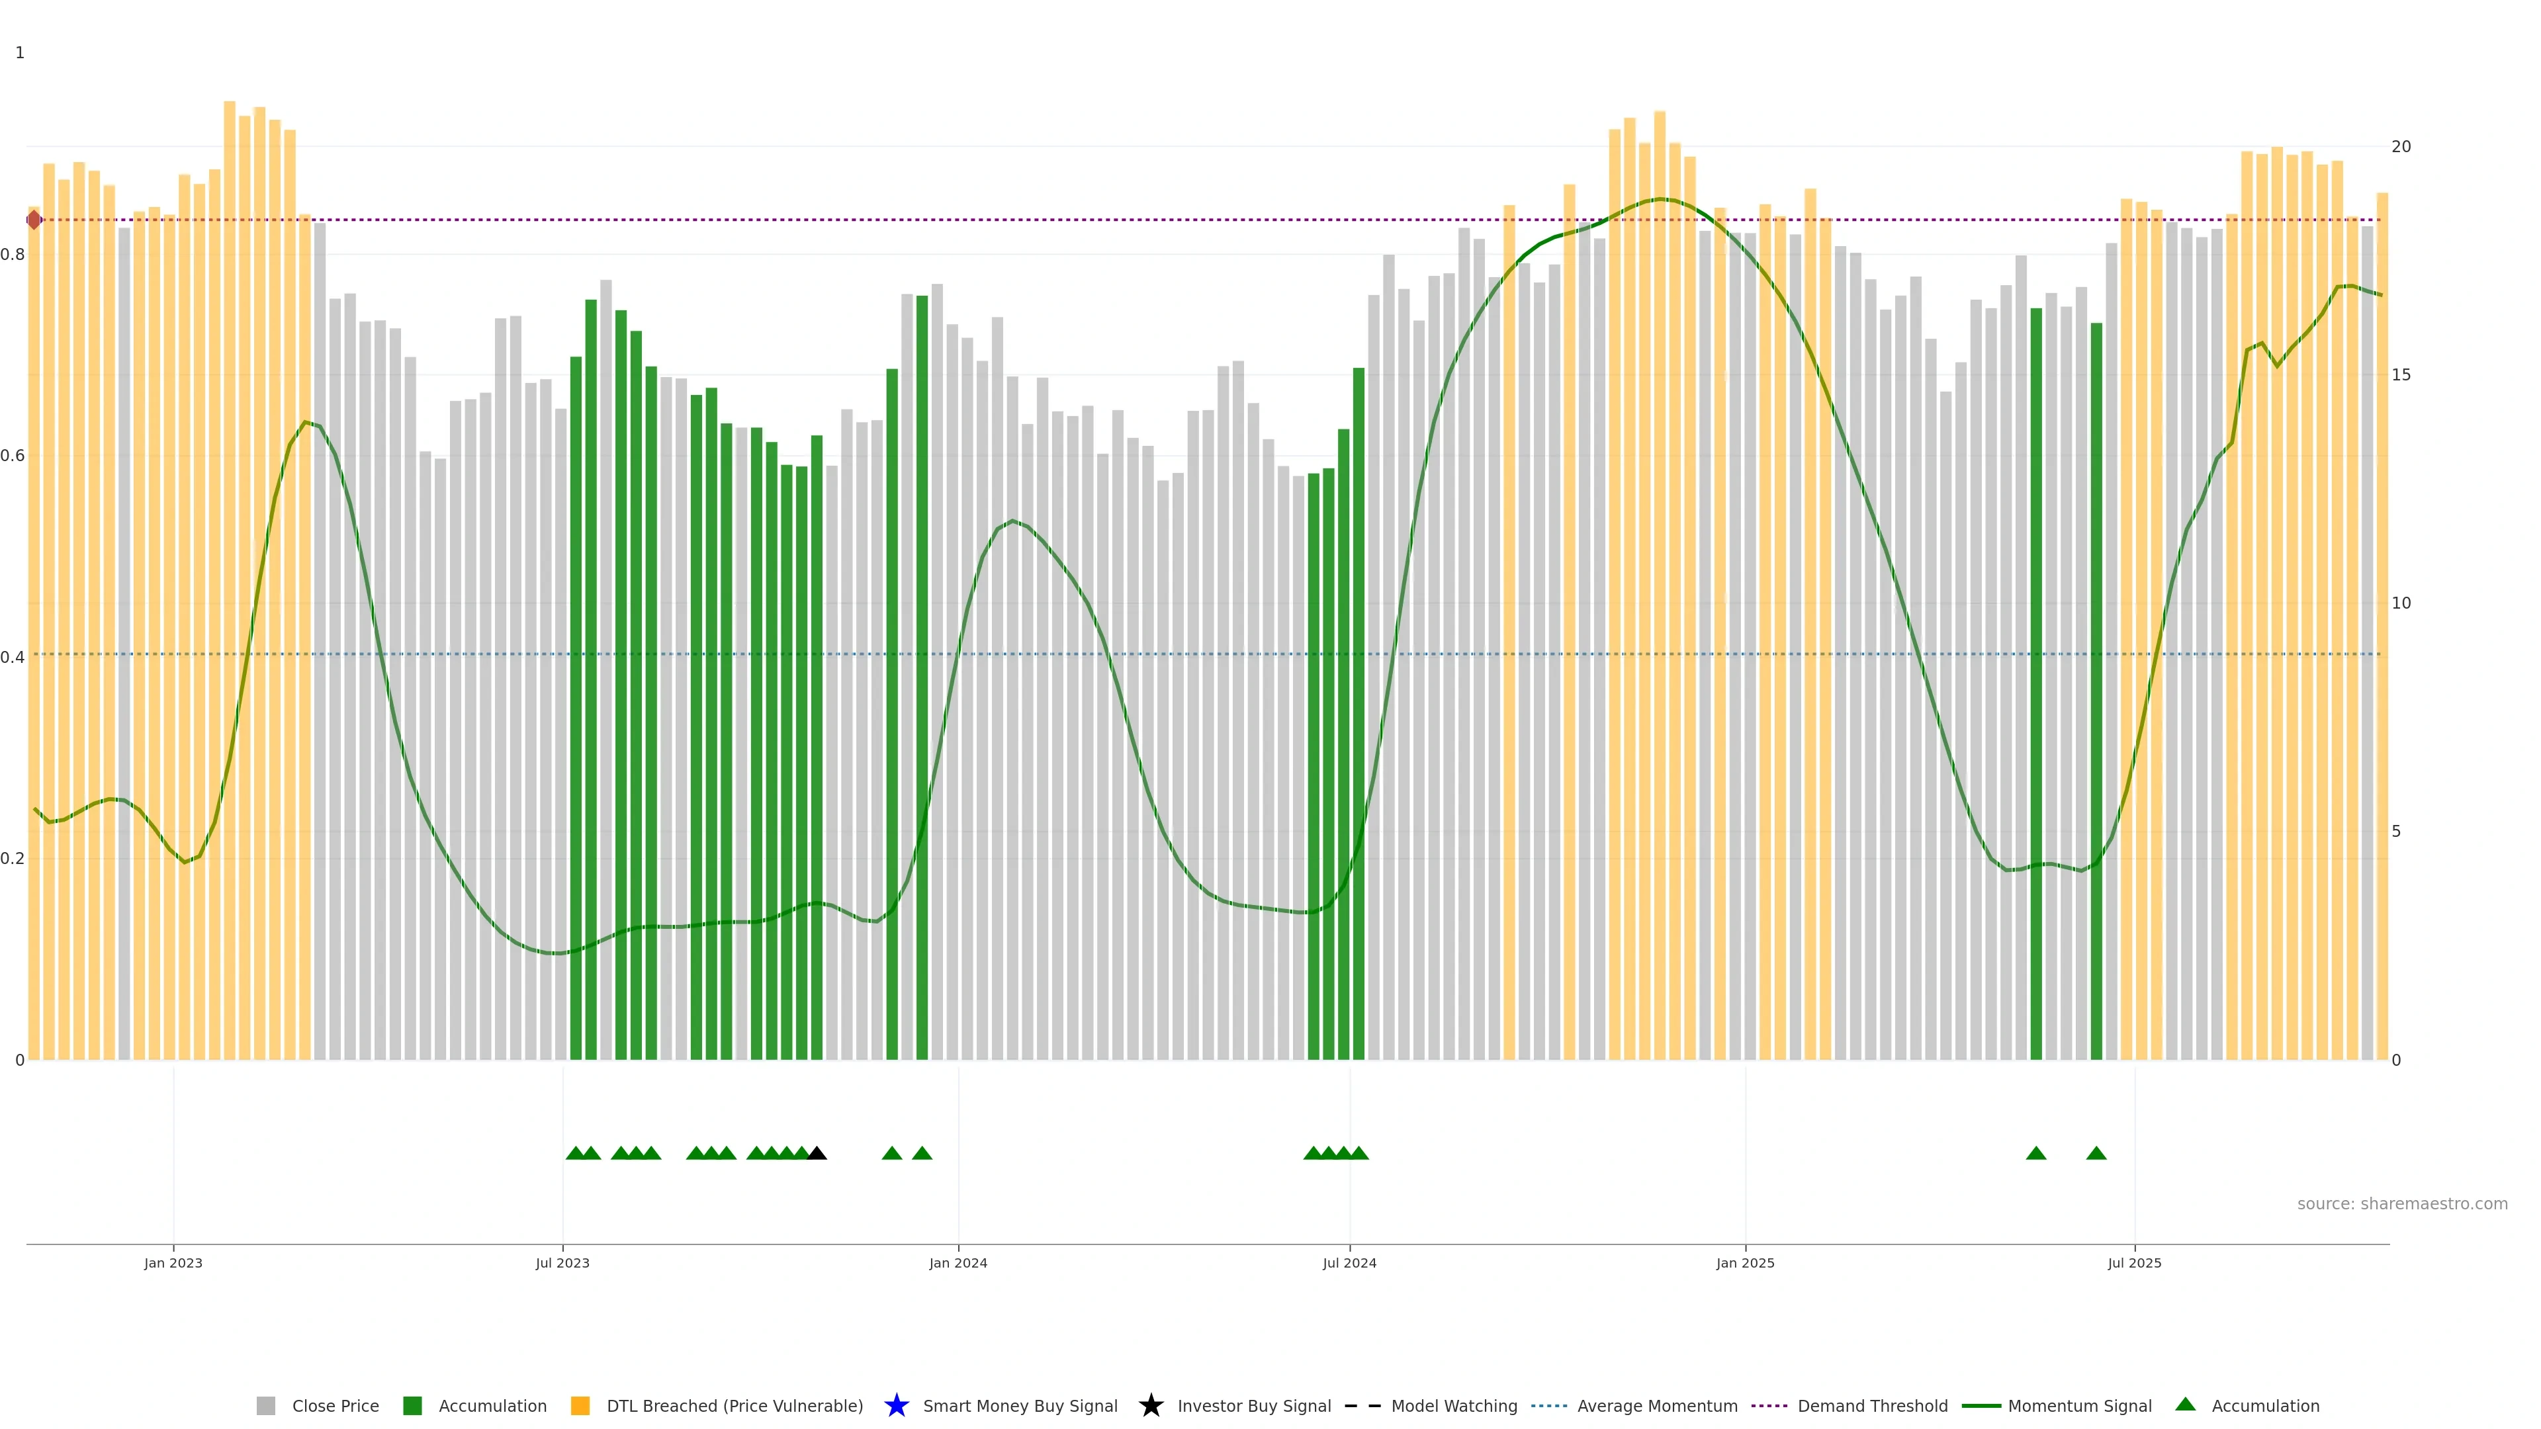2541x1429 pixels.
Task: Click the green Accumulation bar swatch in legend
Action: (x=412, y=1405)
